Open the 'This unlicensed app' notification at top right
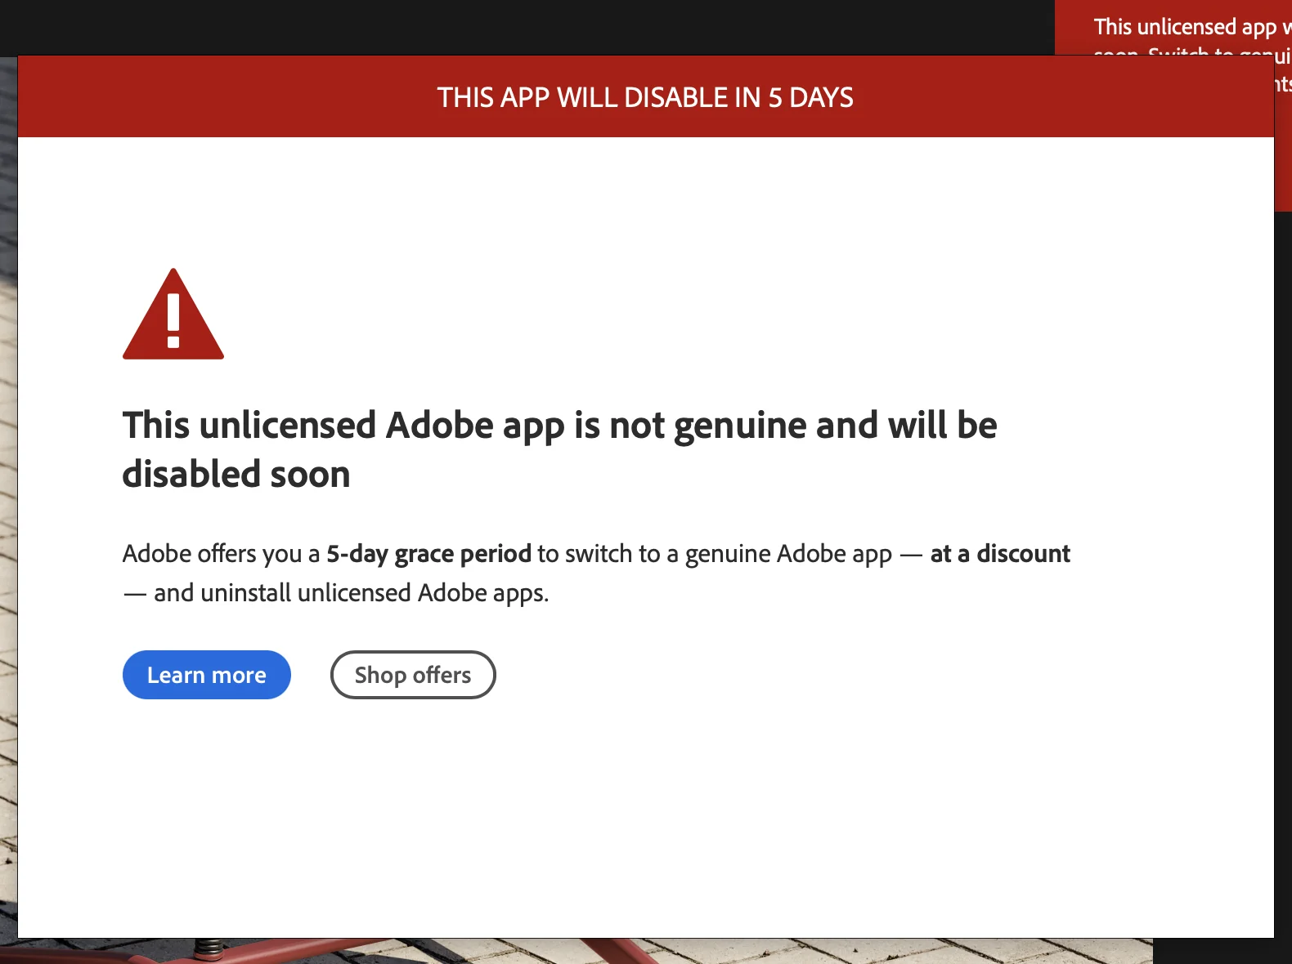Image resolution: width=1292 pixels, height=964 pixels. (1186, 27)
